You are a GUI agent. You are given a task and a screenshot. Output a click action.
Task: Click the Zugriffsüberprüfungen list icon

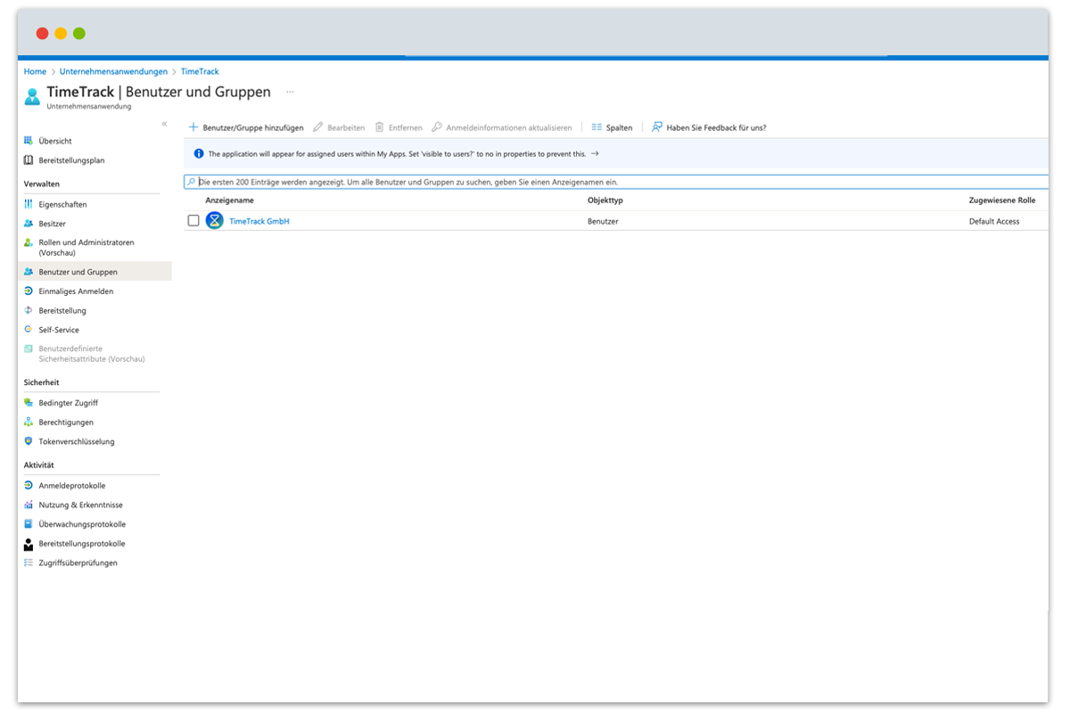[29, 562]
